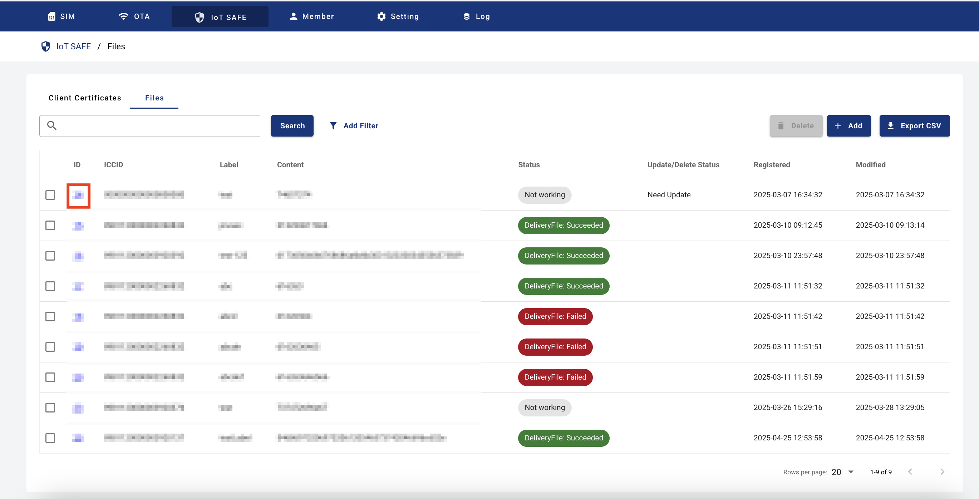
Task: Click first DeliveryFile: Failed status badge
Action: click(x=555, y=316)
